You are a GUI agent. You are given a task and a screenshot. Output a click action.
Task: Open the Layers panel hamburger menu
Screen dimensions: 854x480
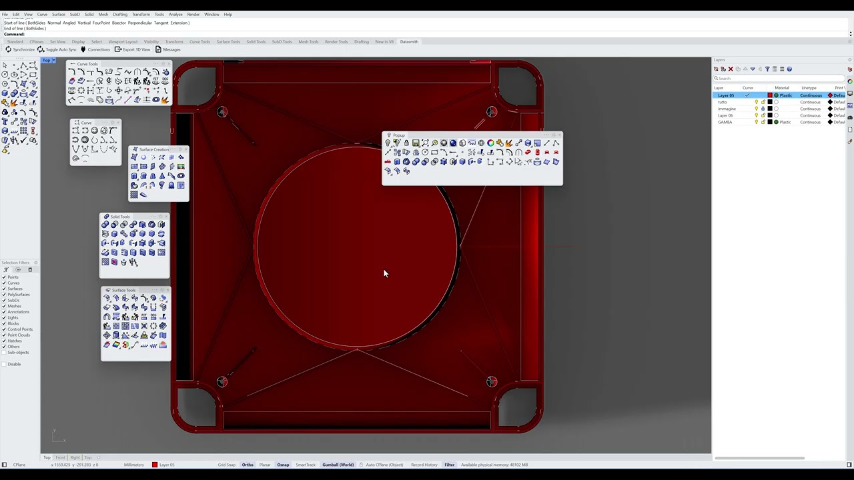pos(782,69)
